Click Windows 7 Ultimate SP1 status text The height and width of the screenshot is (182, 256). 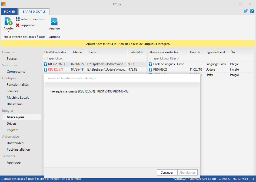click(x=211, y=179)
